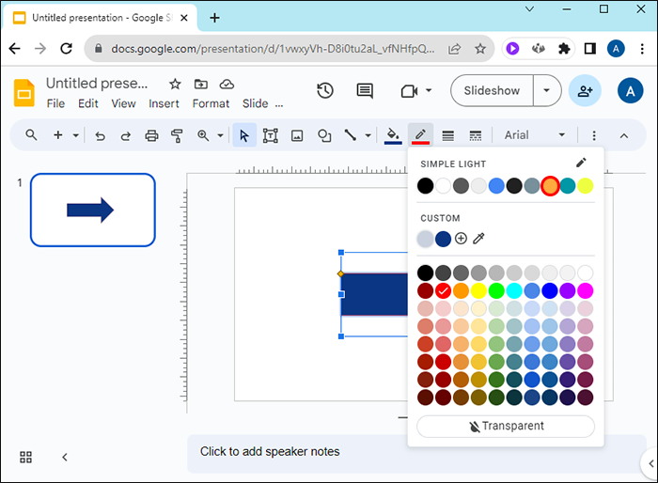Click the border weight icon
658x483 pixels.
pyautogui.click(x=448, y=135)
